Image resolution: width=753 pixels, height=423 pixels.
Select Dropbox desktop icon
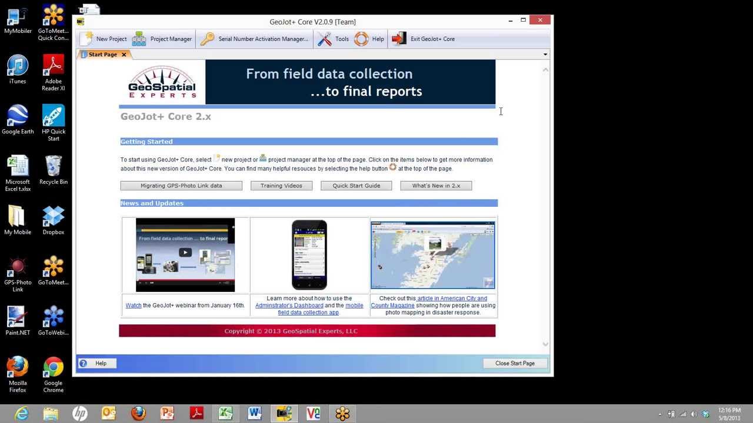(x=53, y=220)
